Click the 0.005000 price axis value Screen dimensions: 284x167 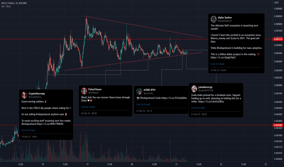278,85
